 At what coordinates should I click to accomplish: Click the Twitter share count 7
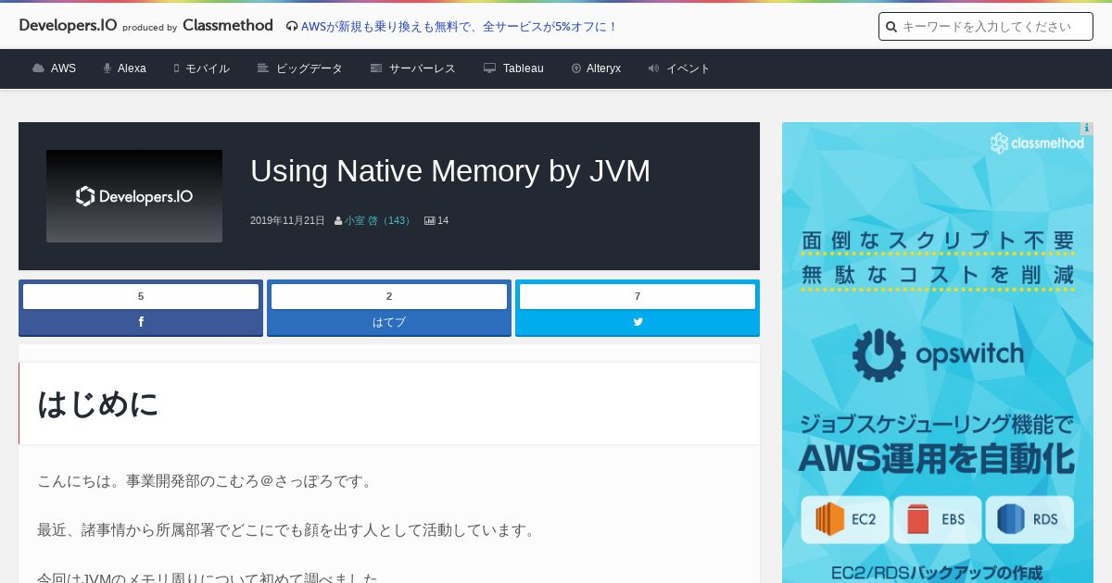point(638,296)
